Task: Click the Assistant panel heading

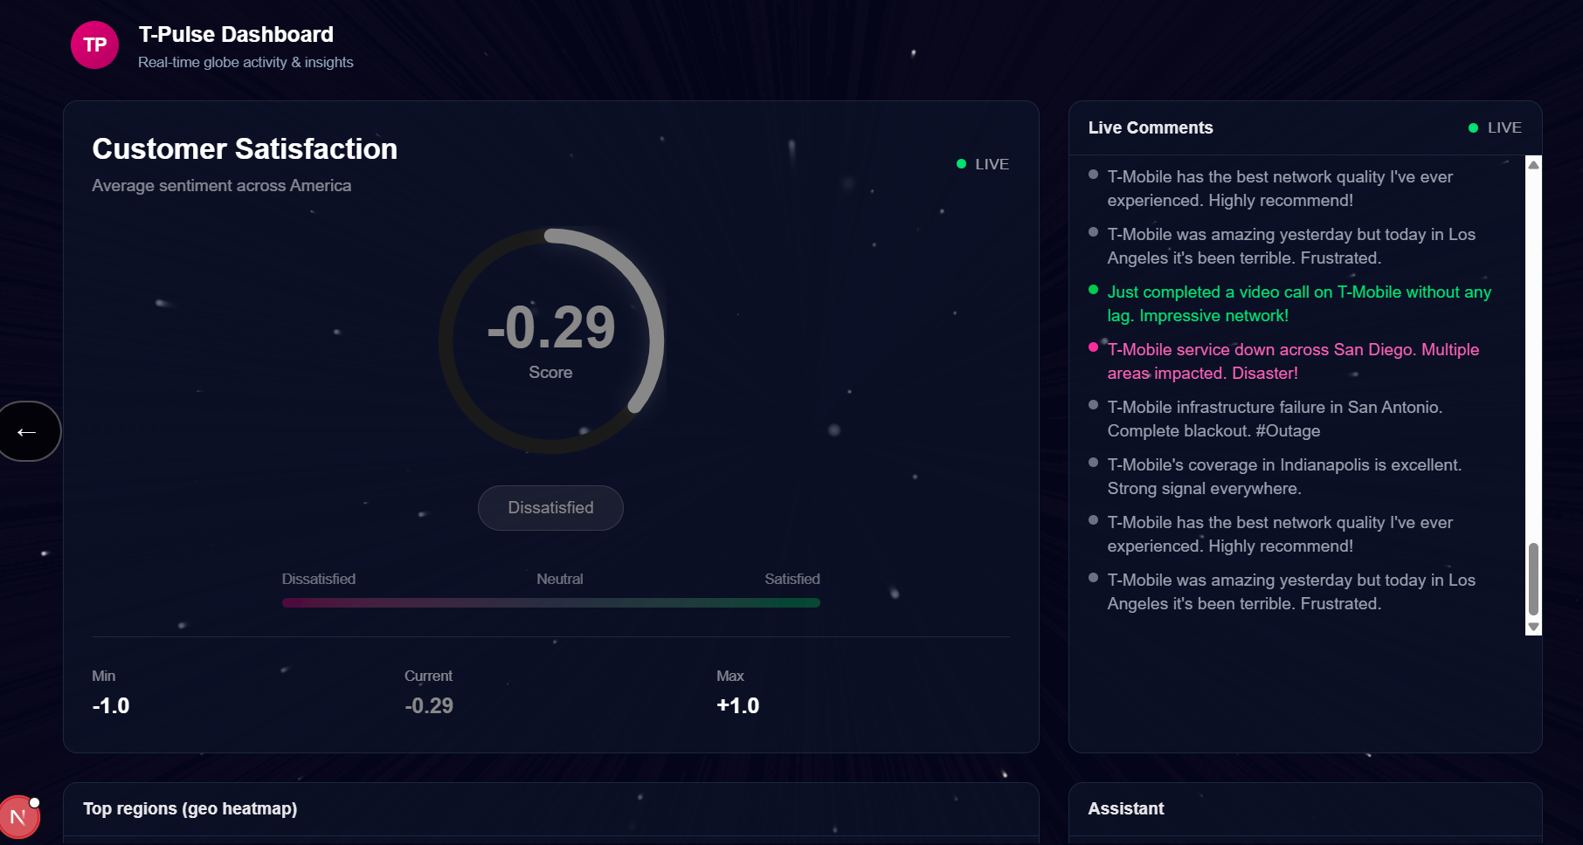Action: coord(1126,808)
